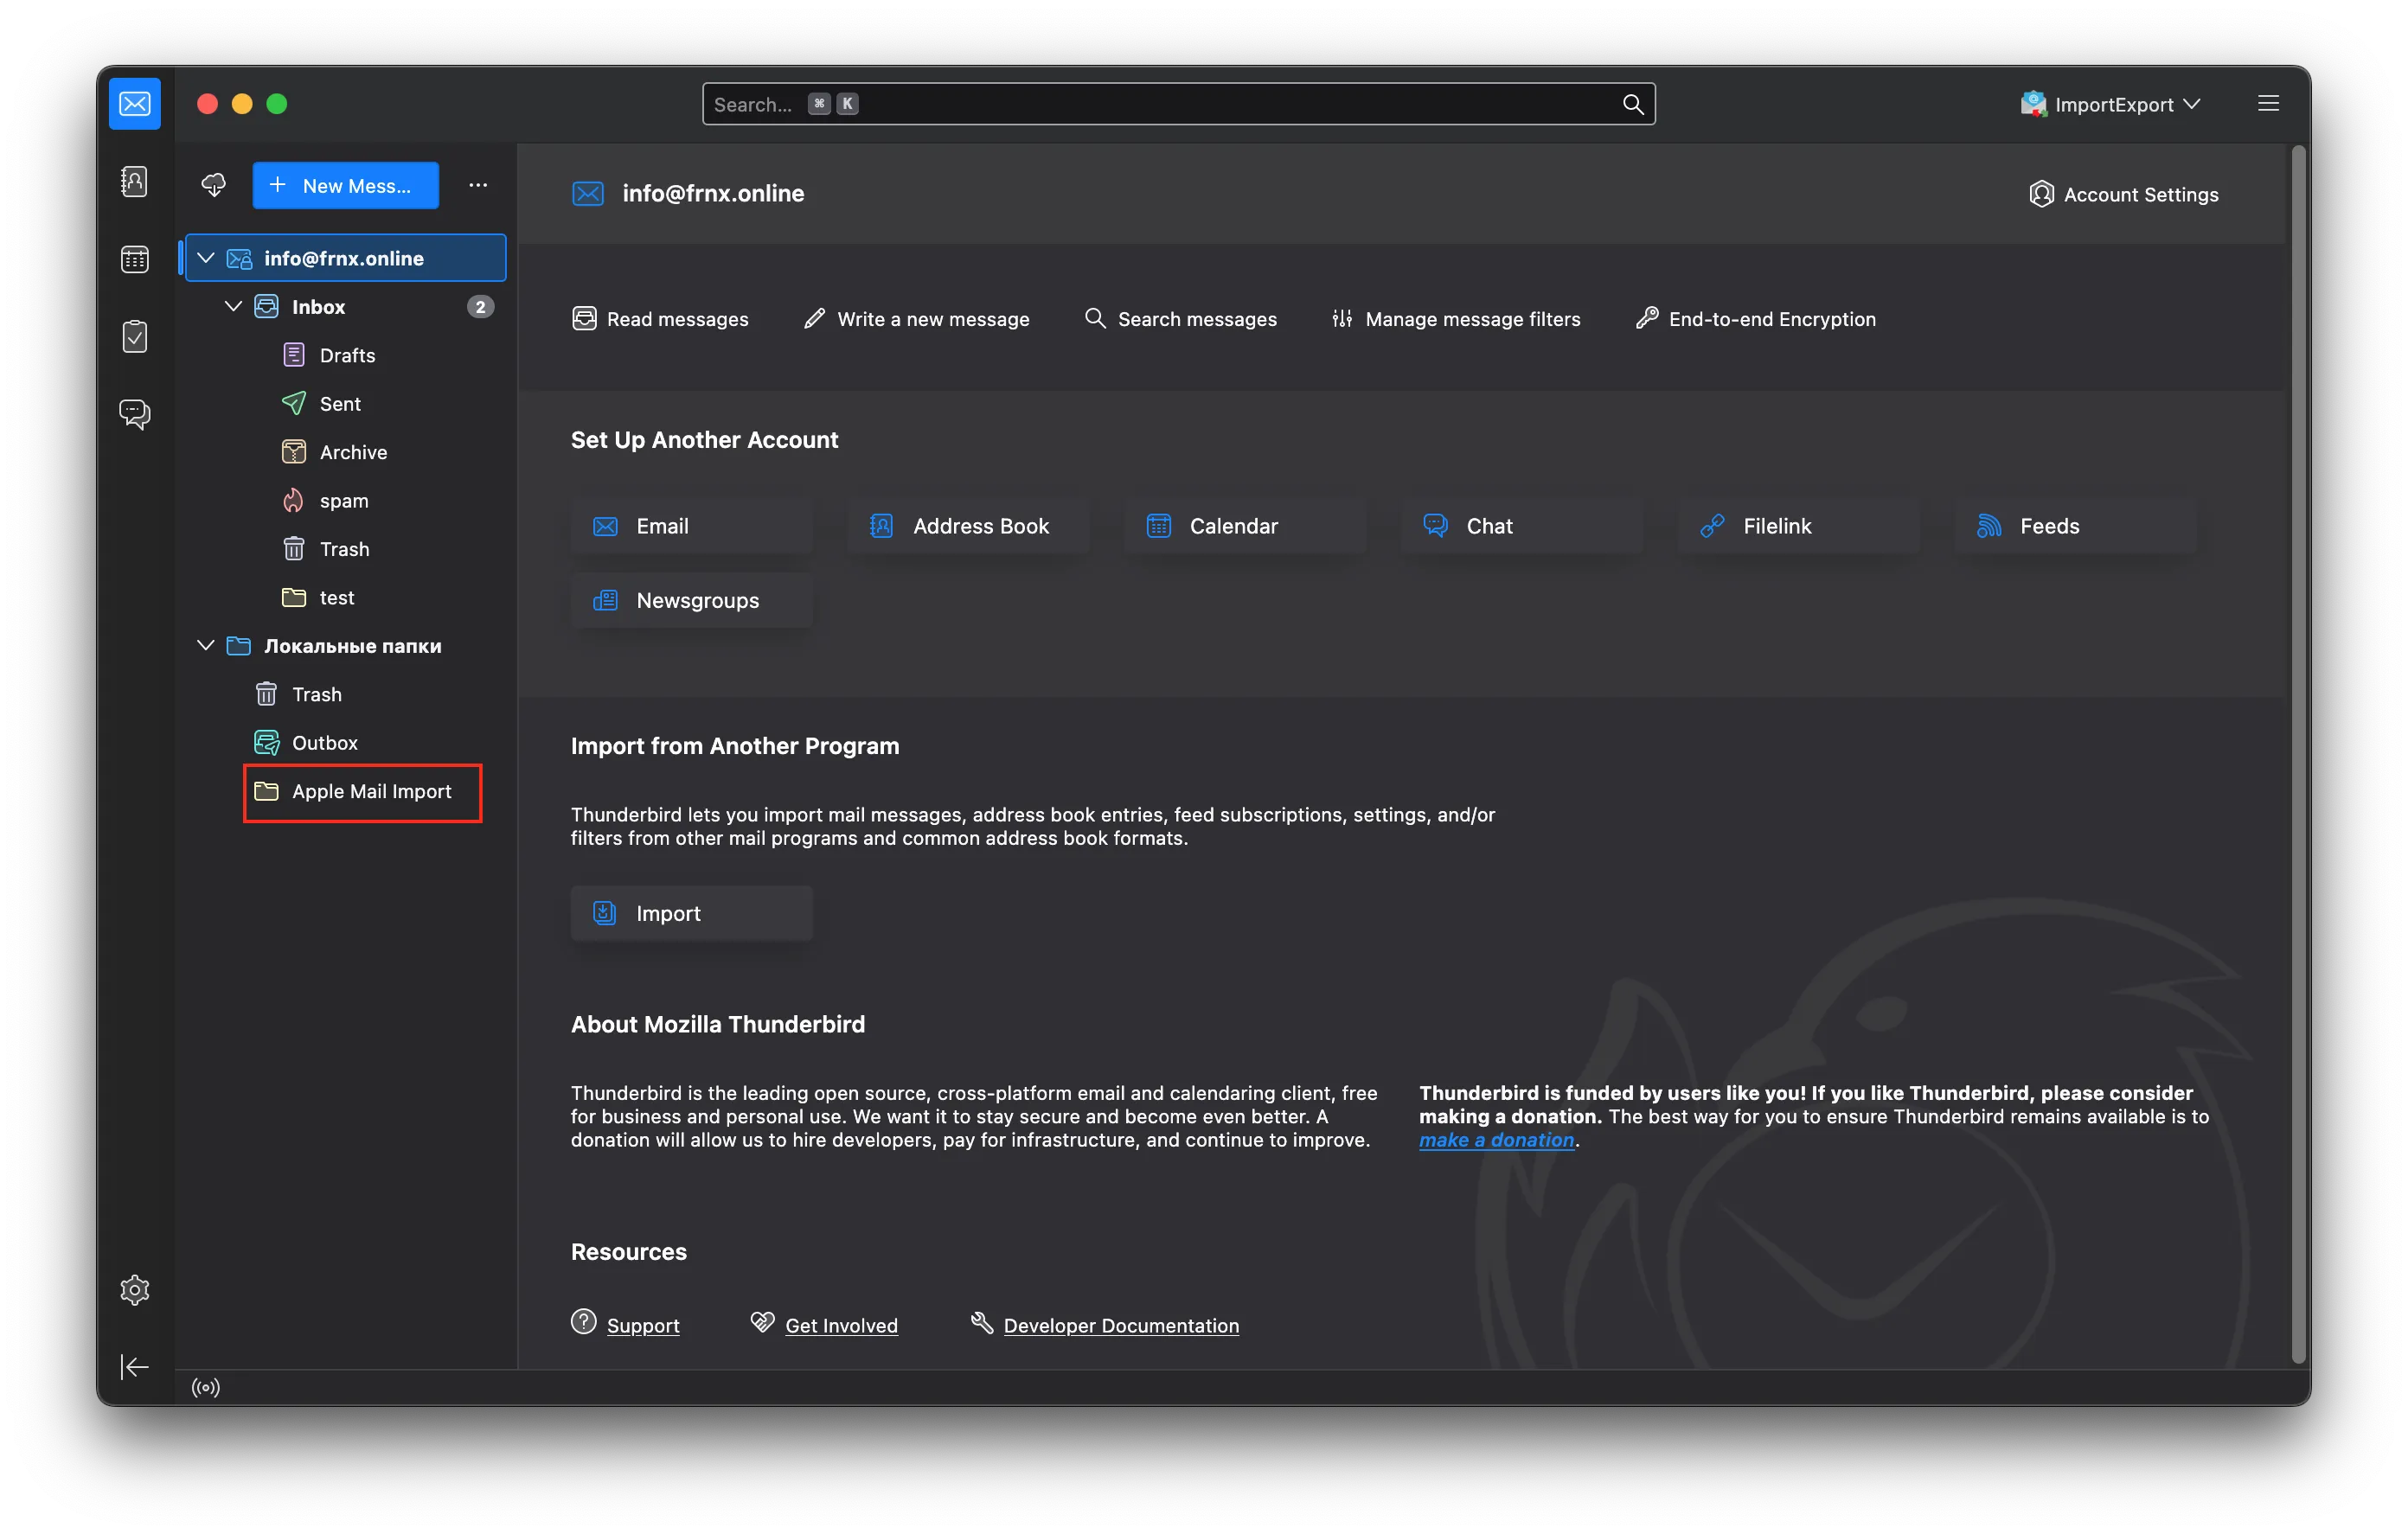Select the Trash folder under Inbox
The image size is (2408, 1534).
click(x=346, y=549)
